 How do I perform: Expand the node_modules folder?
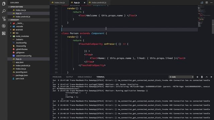click(x=29, y=36)
